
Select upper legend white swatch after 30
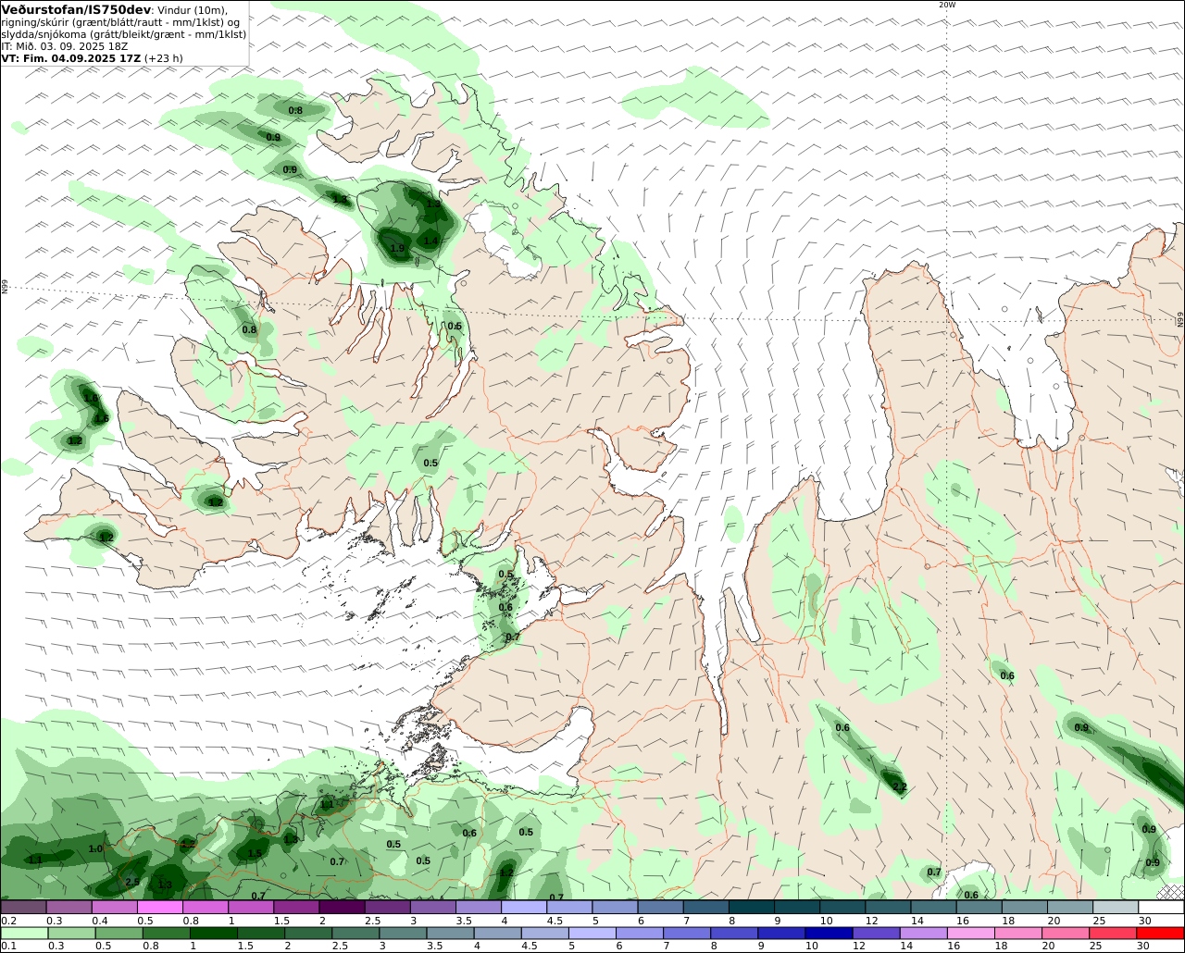pyautogui.click(x=1161, y=908)
